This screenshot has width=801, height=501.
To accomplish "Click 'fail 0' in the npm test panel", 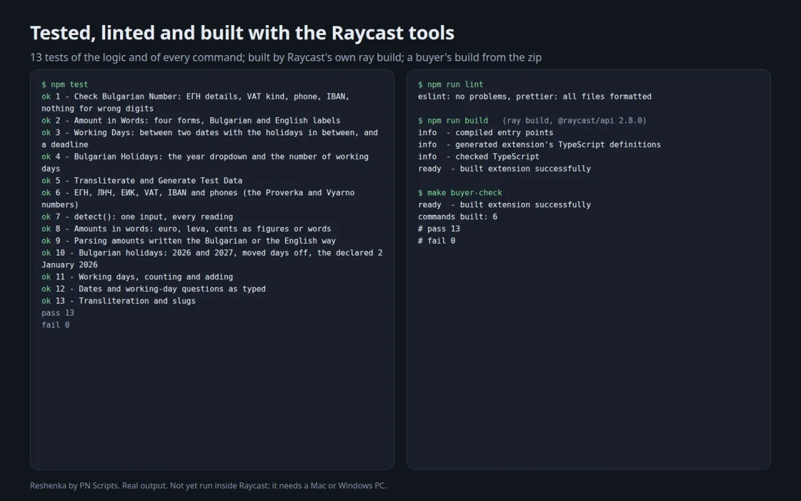I will 56,325.
